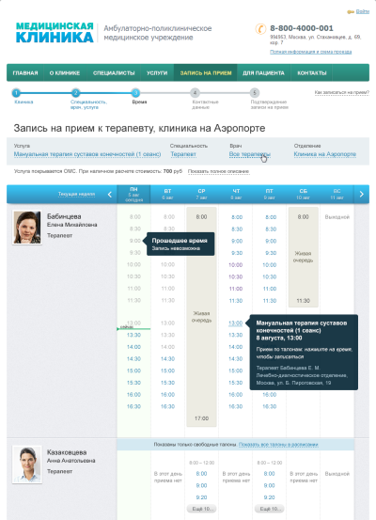Select step 1 Клиника circle

(16, 93)
